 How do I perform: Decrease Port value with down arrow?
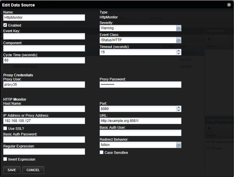click(179, 110)
